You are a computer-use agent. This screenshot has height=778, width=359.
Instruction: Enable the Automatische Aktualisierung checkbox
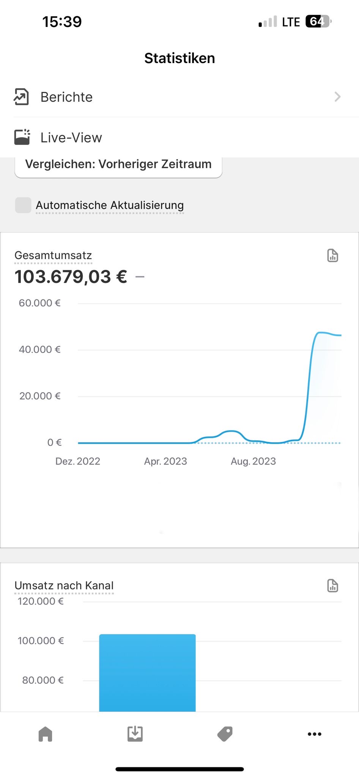pyautogui.click(x=23, y=205)
